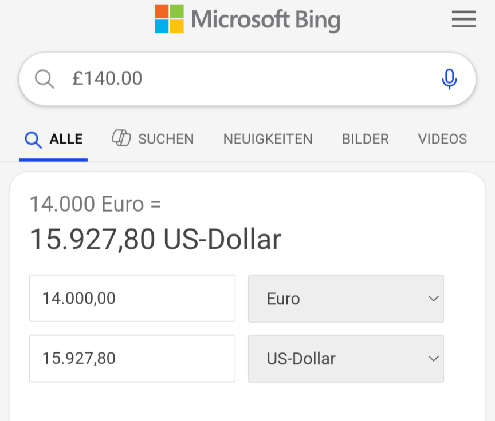Click the magnifier icon inside search box

pos(45,79)
